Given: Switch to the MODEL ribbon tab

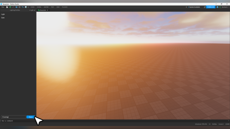Looking at the screenshot, I should click(39, 7).
